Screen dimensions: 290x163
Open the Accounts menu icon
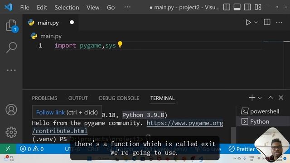11,110
